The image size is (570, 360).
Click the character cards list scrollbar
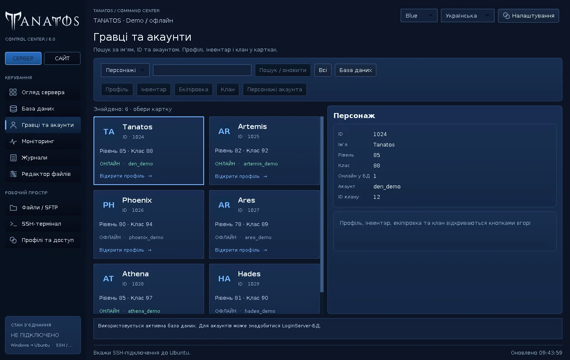pyautogui.click(x=322, y=204)
